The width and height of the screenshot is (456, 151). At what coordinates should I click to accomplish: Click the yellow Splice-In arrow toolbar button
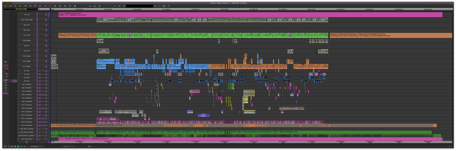(x=75, y=6)
